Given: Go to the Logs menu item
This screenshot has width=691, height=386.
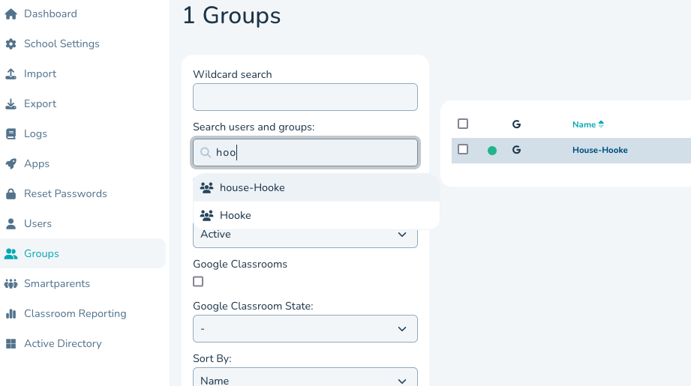Looking at the screenshot, I should pyautogui.click(x=35, y=133).
